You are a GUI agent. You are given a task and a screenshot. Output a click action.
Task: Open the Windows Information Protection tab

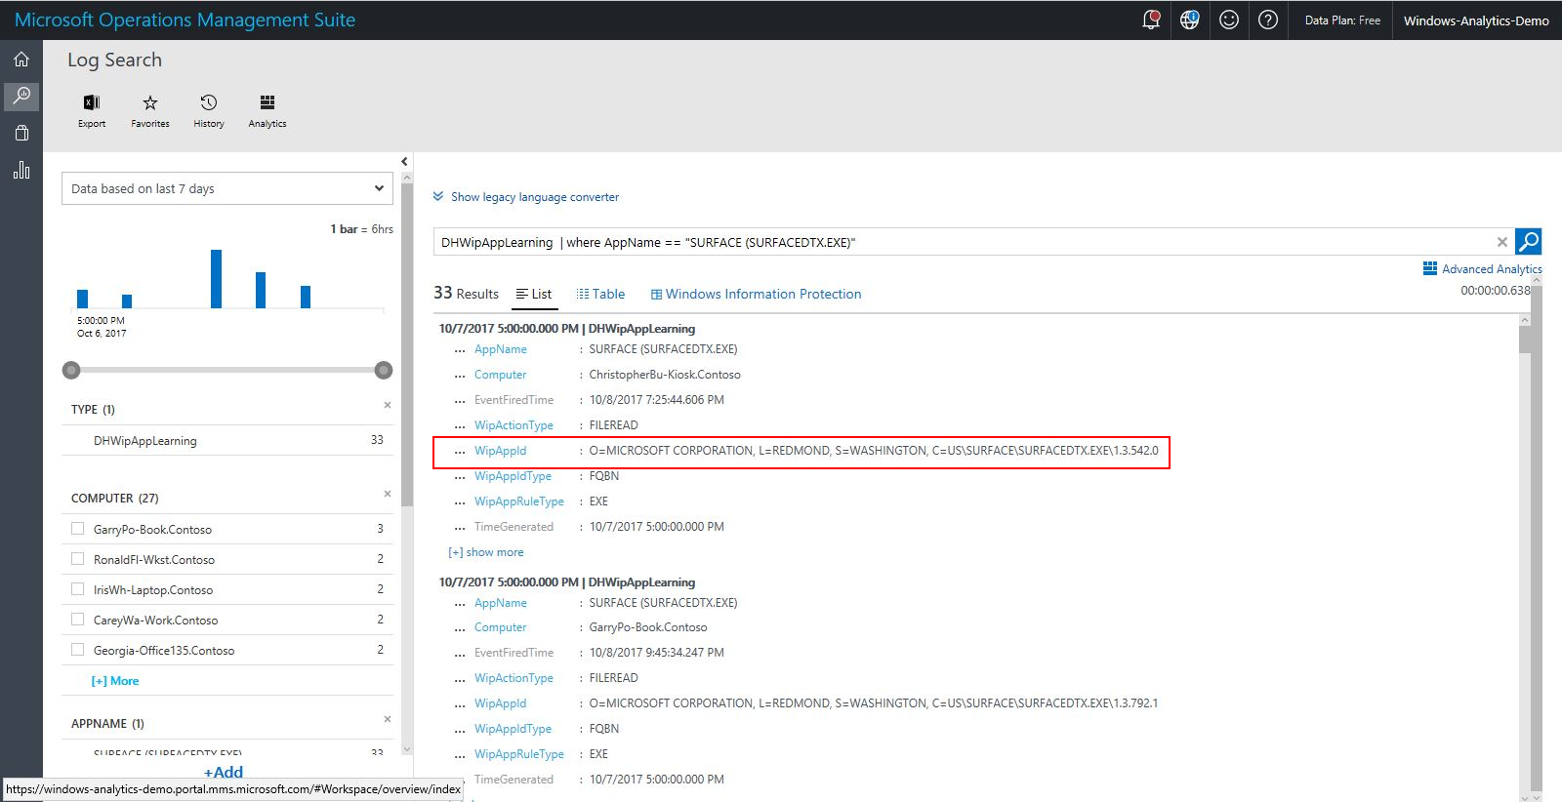(x=756, y=294)
